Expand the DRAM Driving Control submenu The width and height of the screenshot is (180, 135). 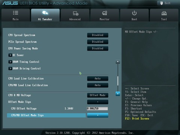(24, 68)
